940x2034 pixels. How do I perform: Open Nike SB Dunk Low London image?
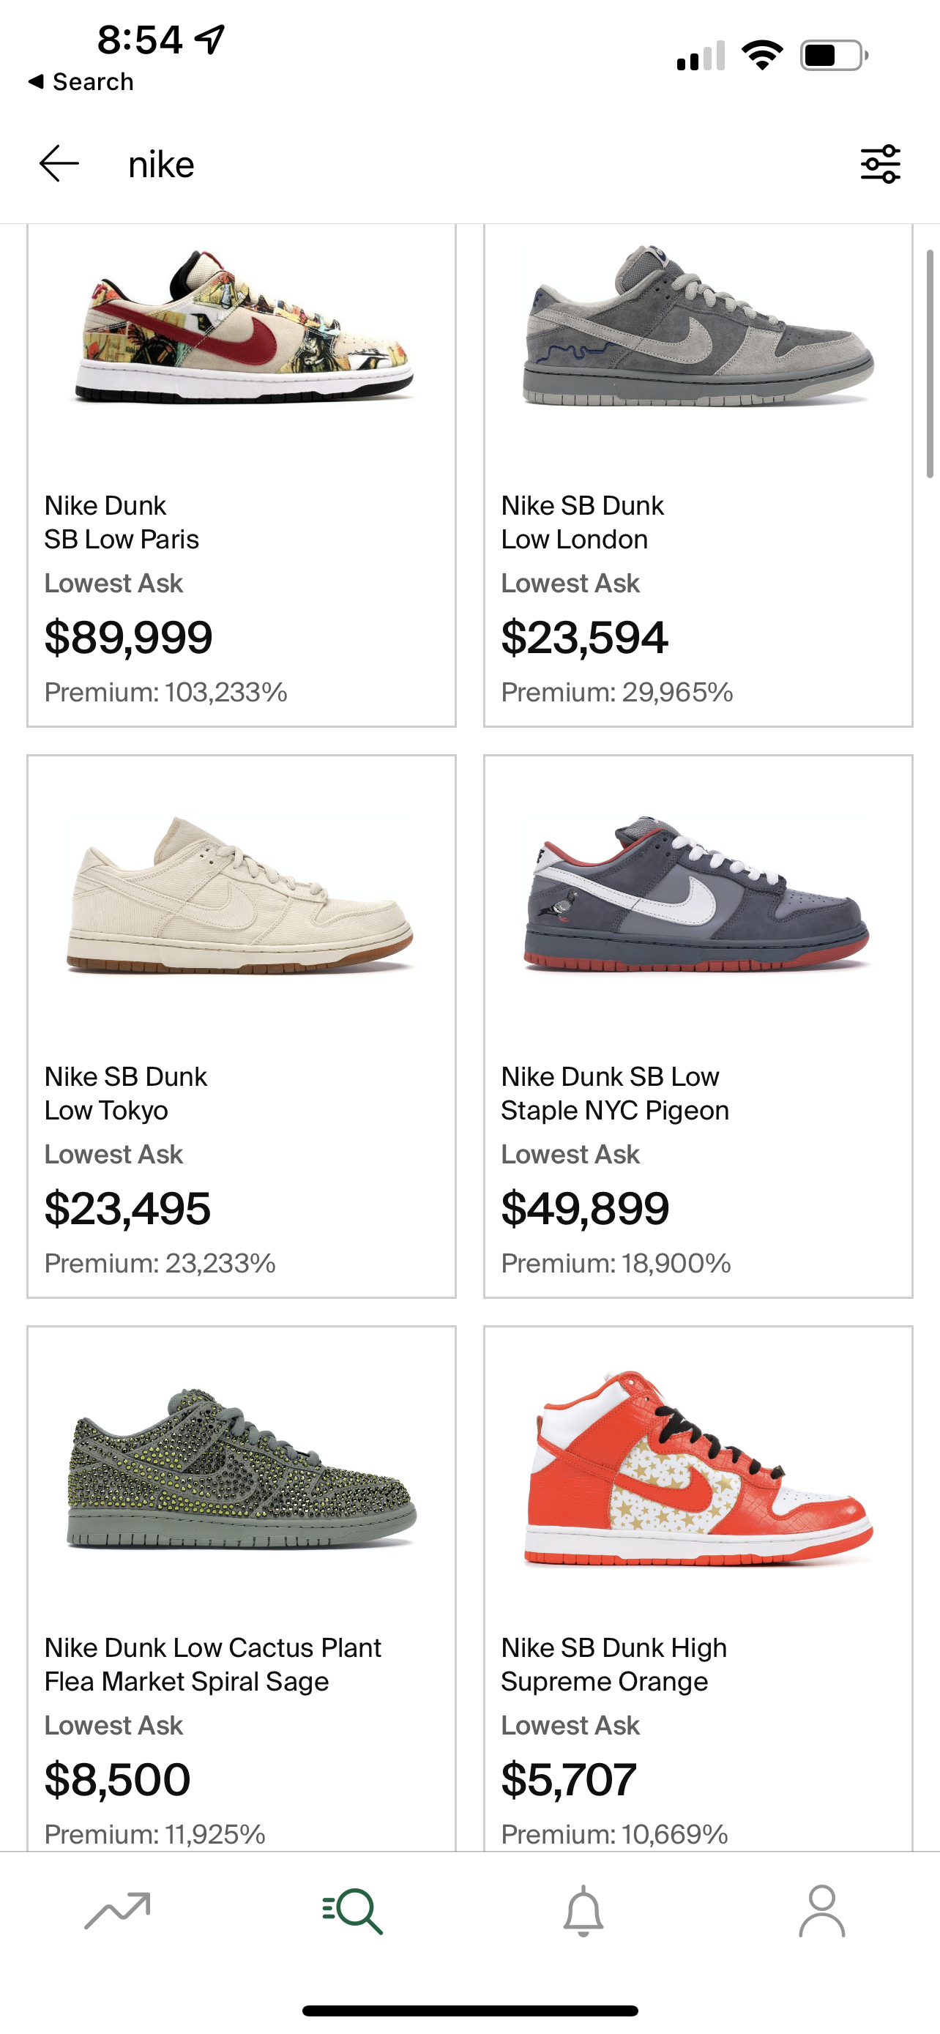698,328
